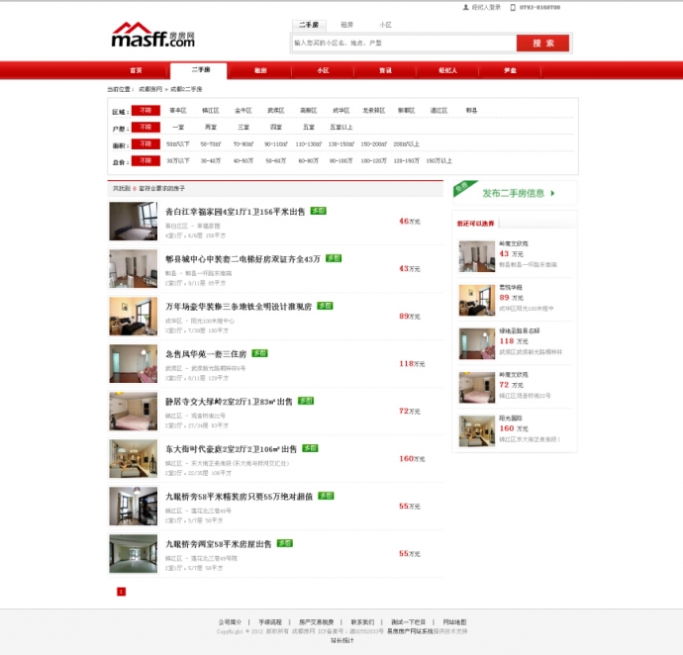The height and width of the screenshot is (655, 683).
Task: Select 不限 in the 户型 filter row
Action: (146, 128)
